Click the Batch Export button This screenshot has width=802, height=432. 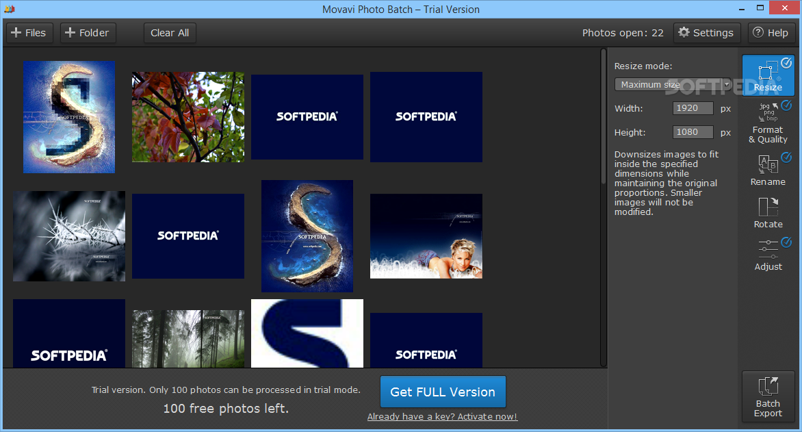(768, 396)
